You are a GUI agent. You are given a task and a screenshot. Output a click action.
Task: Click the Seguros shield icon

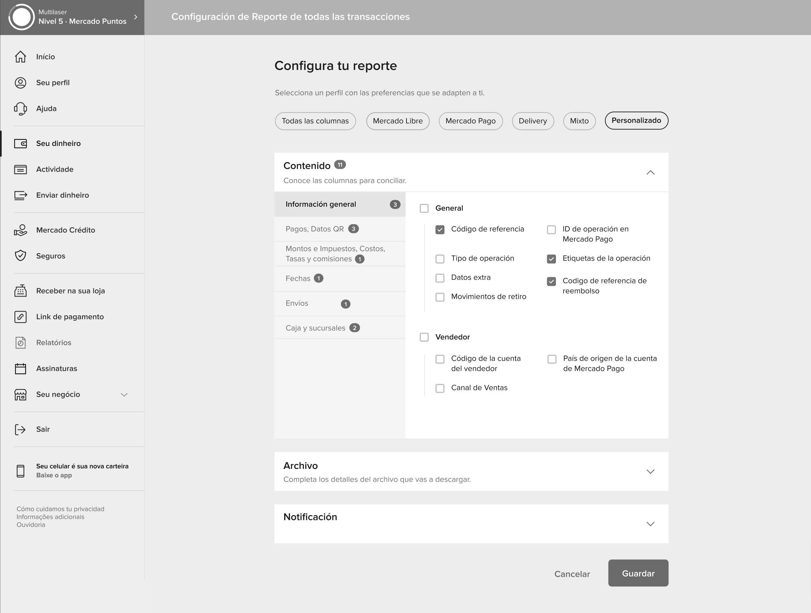tap(20, 256)
